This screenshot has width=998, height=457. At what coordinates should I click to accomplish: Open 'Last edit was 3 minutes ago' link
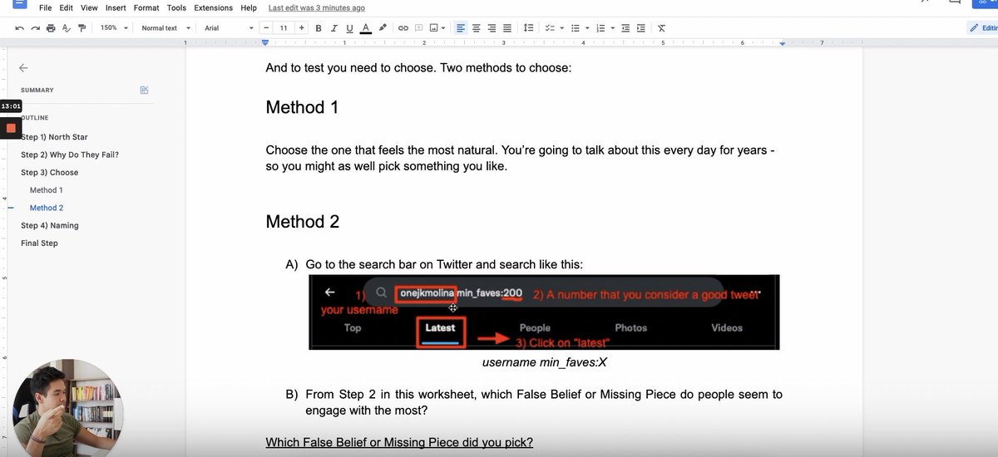317,7
